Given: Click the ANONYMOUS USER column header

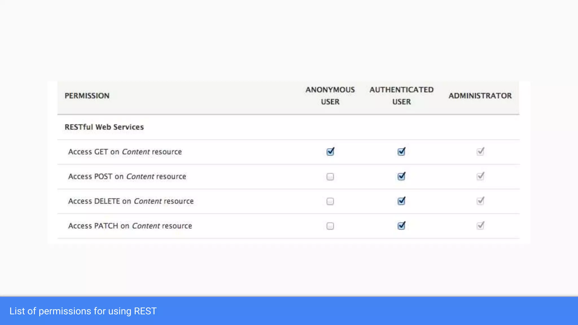Looking at the screenshot, I should coord(330,96).
